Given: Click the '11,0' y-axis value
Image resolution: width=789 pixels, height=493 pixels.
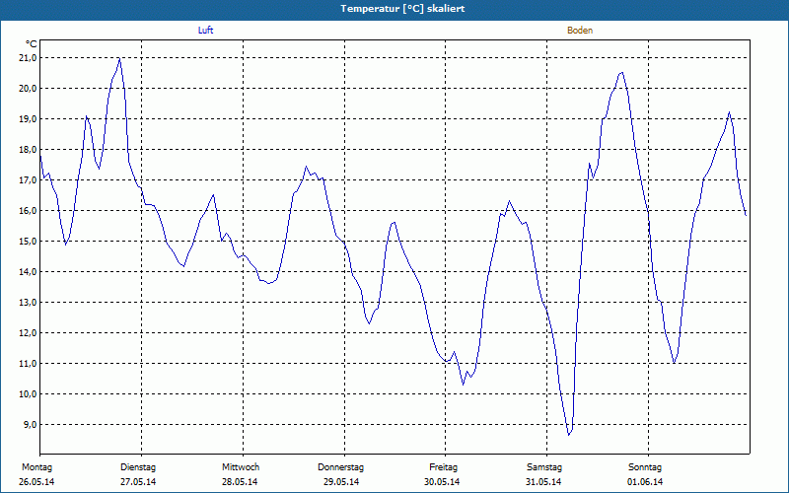Looking at the screenshot, I should coord(29,363).
